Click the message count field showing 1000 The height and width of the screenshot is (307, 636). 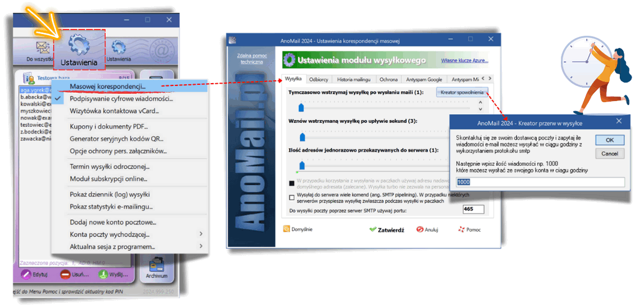540,182
